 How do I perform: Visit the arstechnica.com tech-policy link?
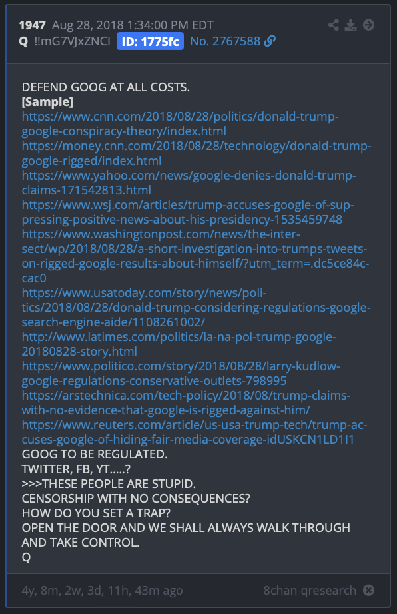186,403
